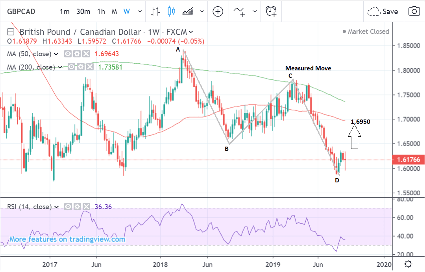Open chart settings gear at bottom right
The width and height of the screenshot is (425, 272).
pos(408,264)
